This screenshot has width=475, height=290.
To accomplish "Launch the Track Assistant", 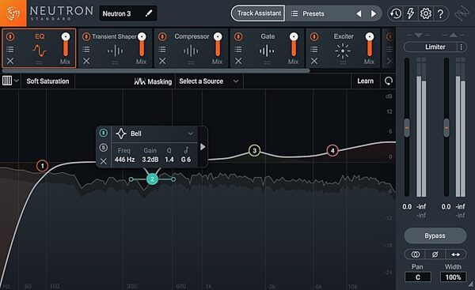I will coord(258,13).
